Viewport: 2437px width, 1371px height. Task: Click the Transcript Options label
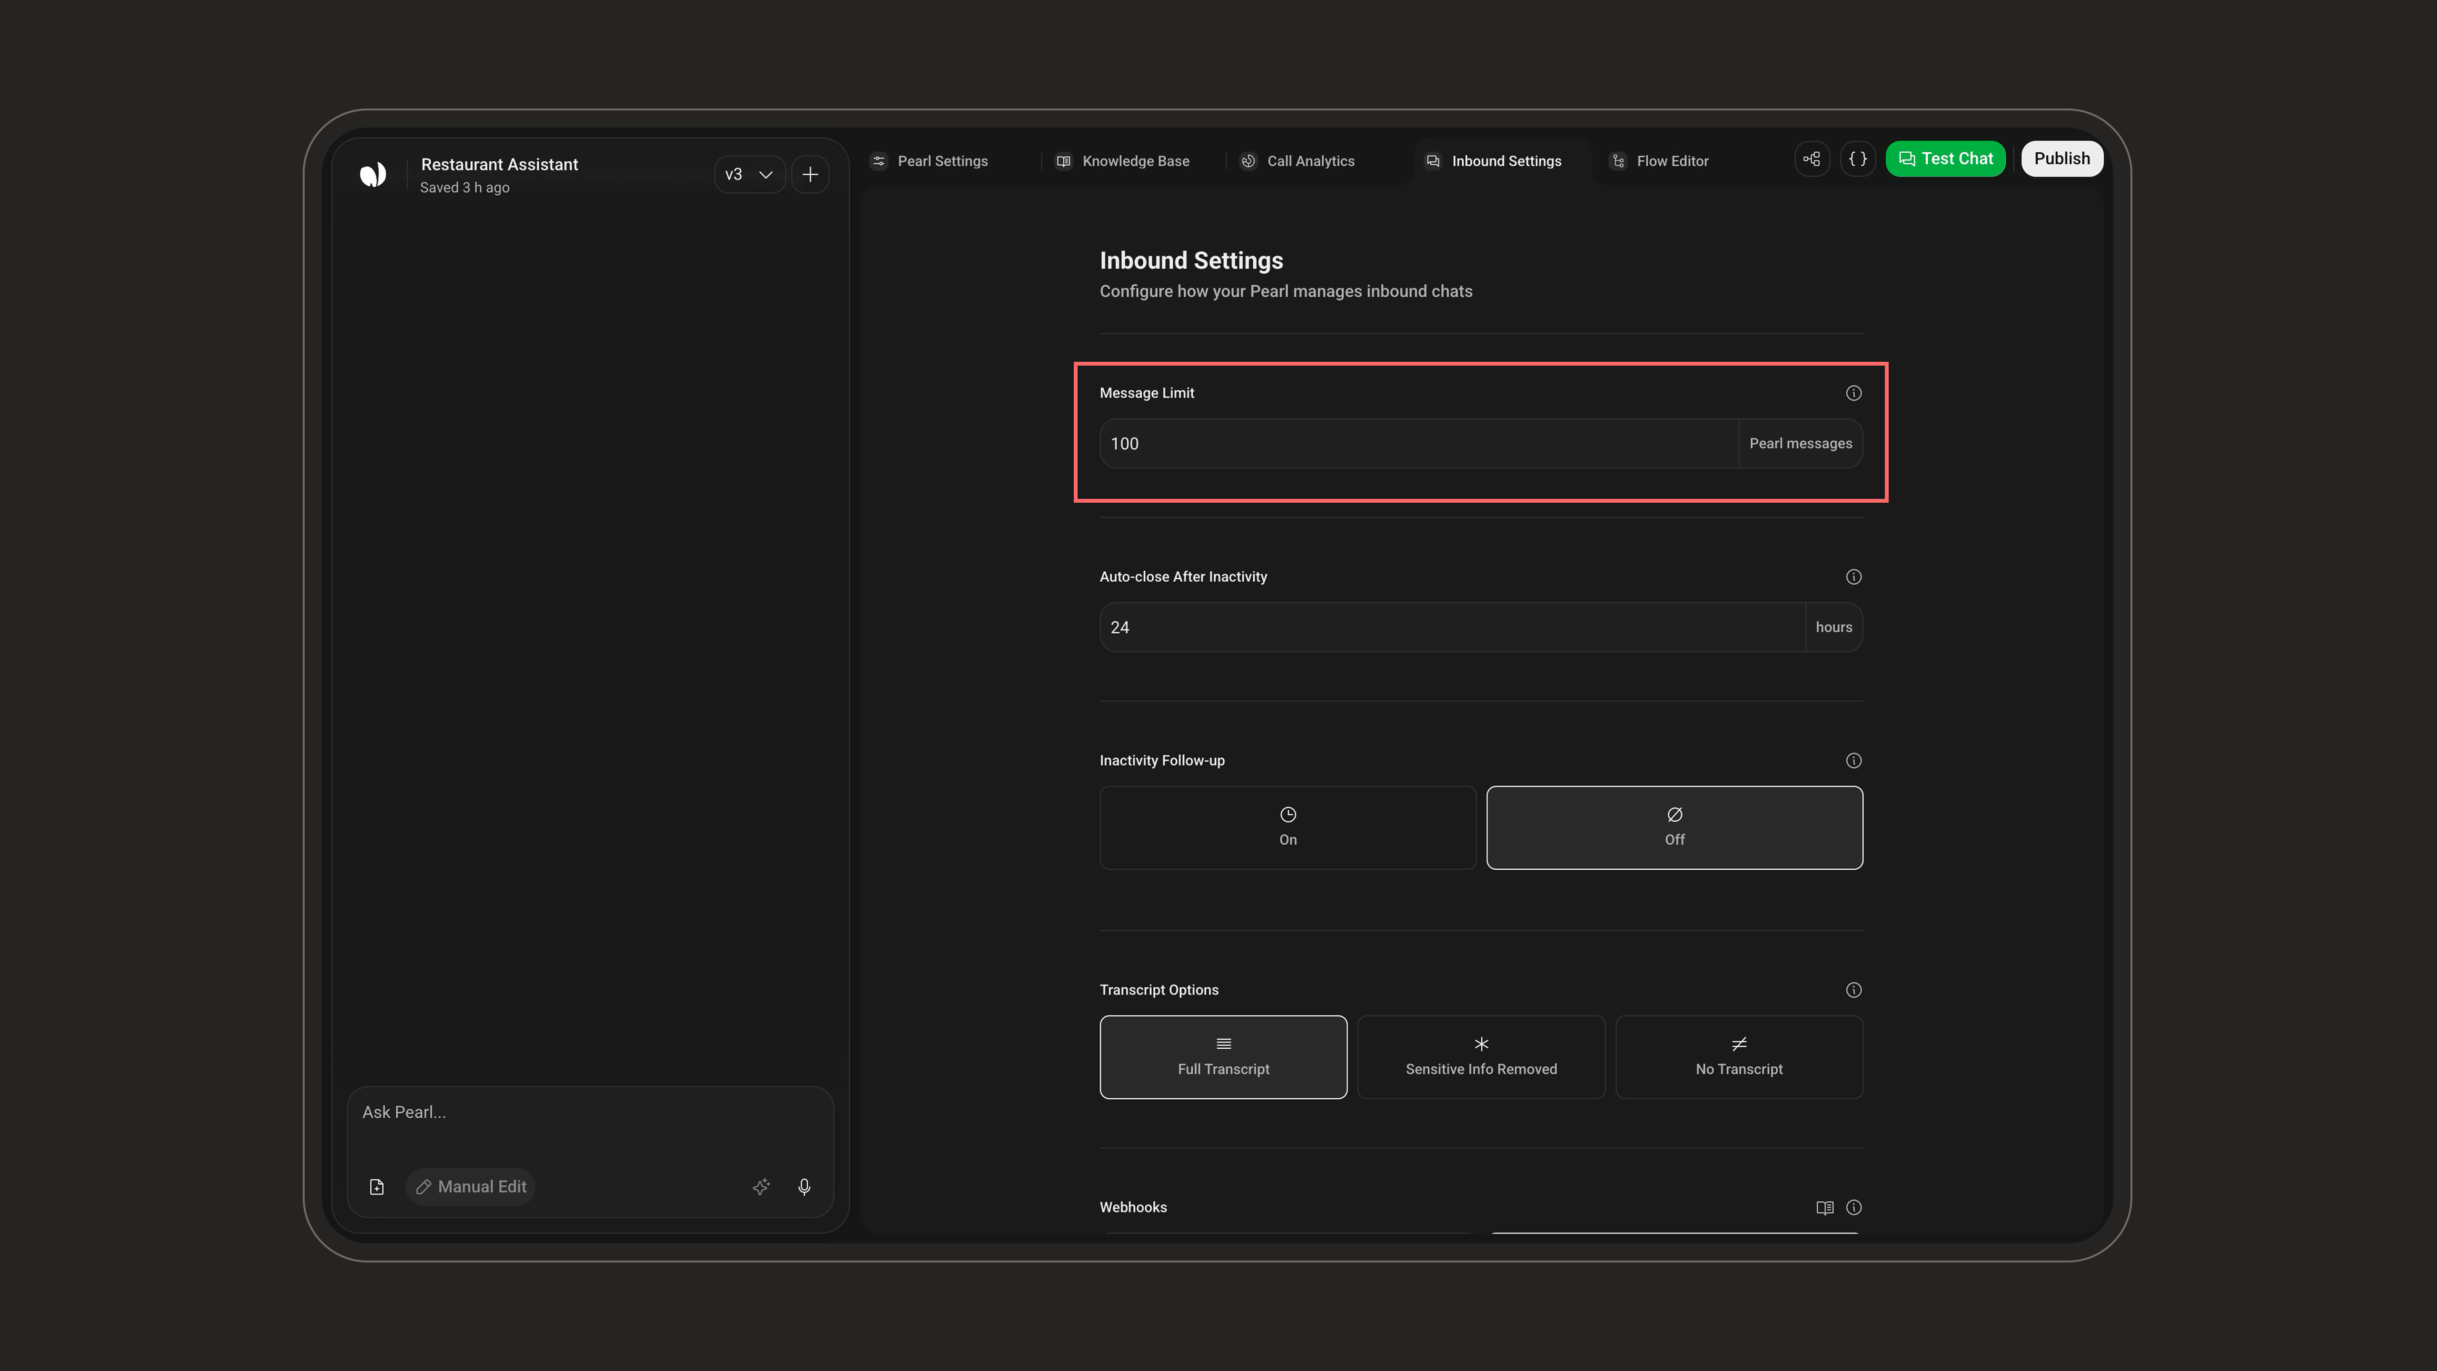[x=1159, y=990]
